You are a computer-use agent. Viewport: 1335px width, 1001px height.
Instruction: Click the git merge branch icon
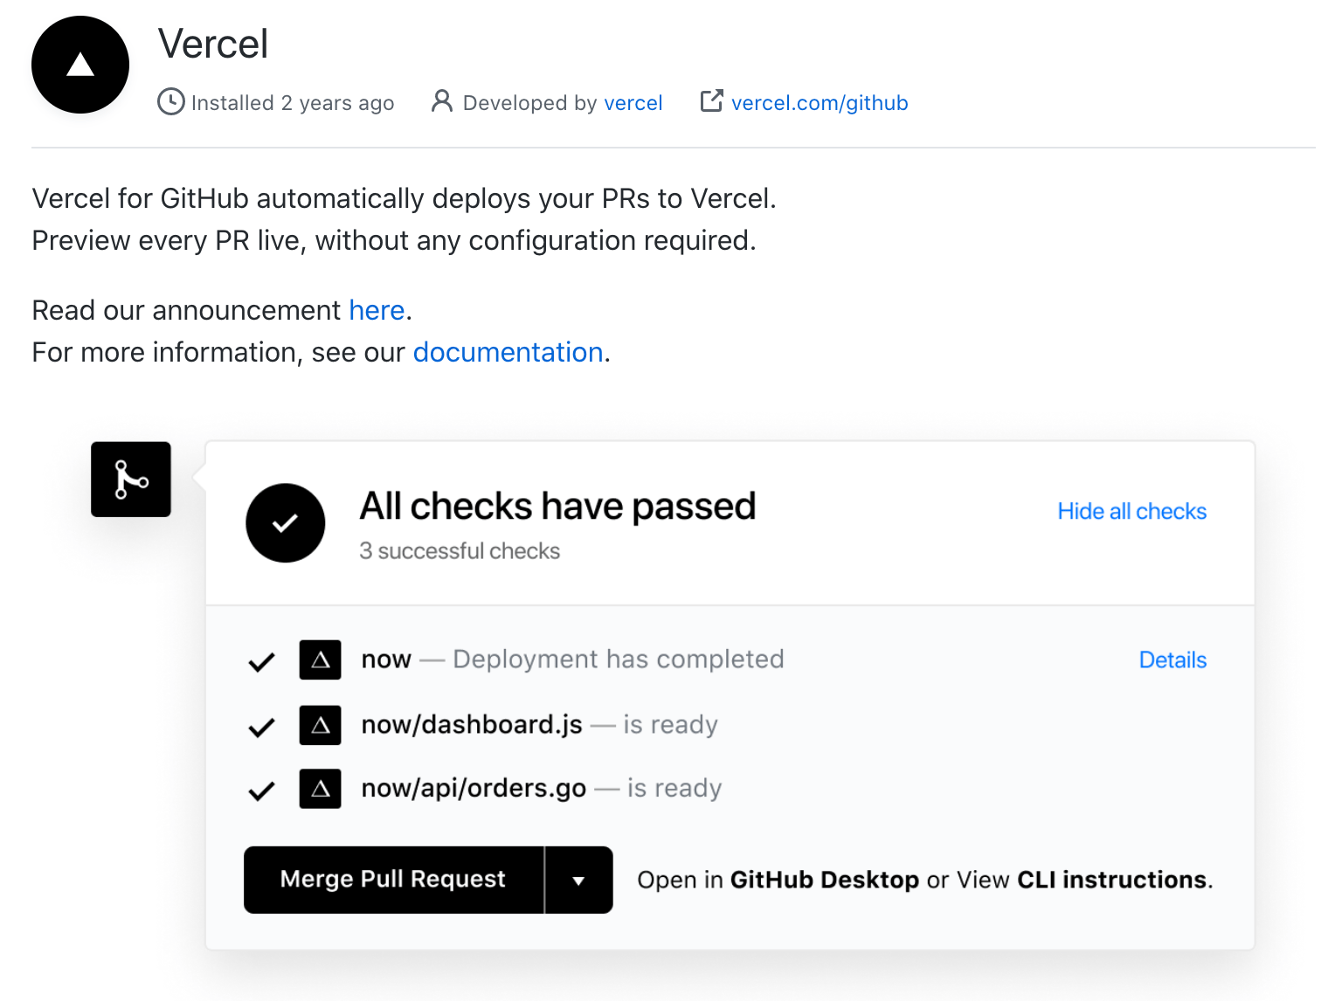pos(131,480)
